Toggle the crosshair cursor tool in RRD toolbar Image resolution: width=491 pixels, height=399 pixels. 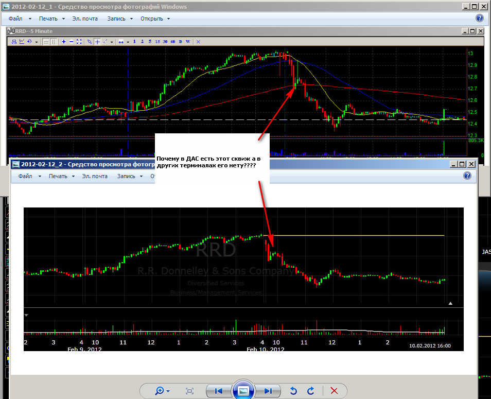(97, 42)
